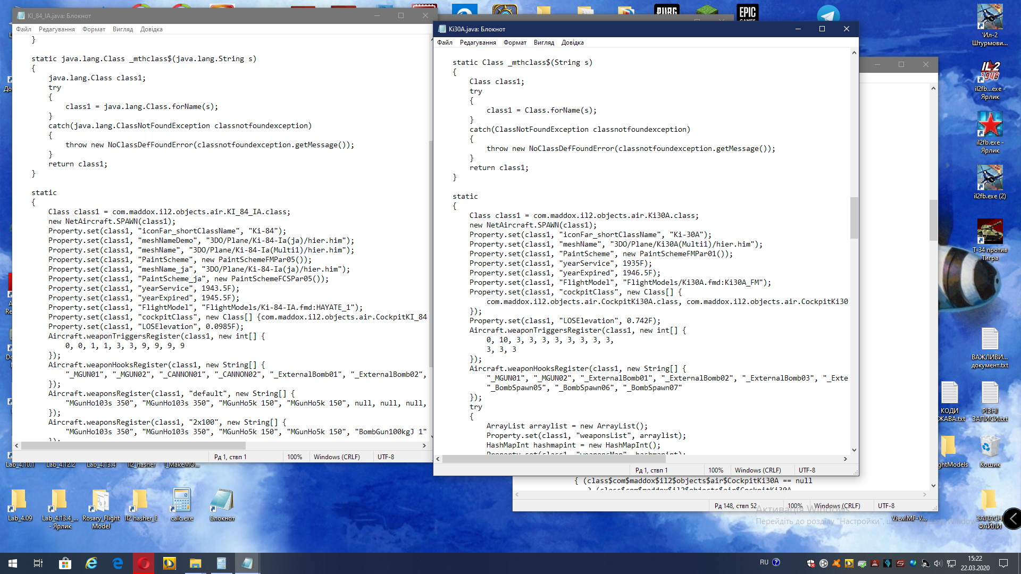This screenshot has height=574, width=1021.
Task: Click the RU language indicator
Action: (x=764, y=562)
